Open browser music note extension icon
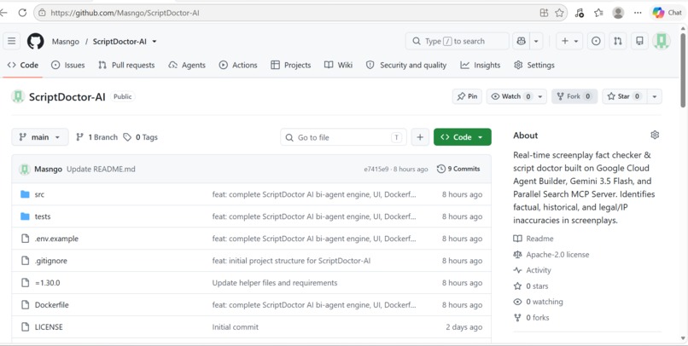Image resolution: width=688 pixels, height=346 pixels. coord(580,13)
